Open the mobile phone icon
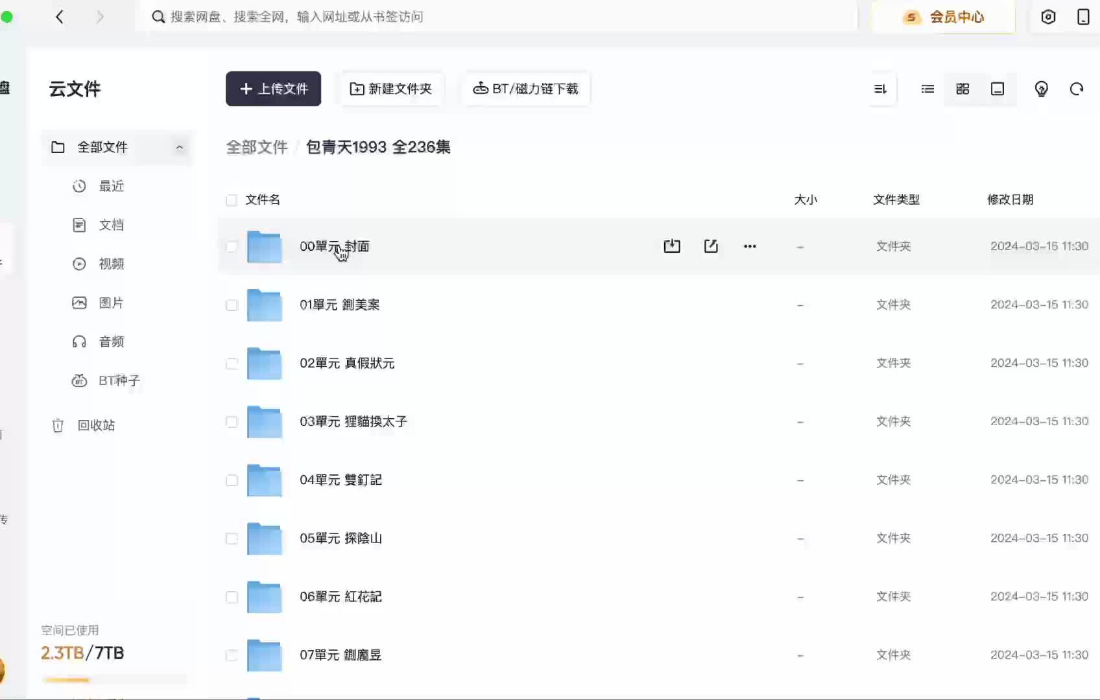Viewport: 1100px width, 700px height. (x=1083, y=17)
